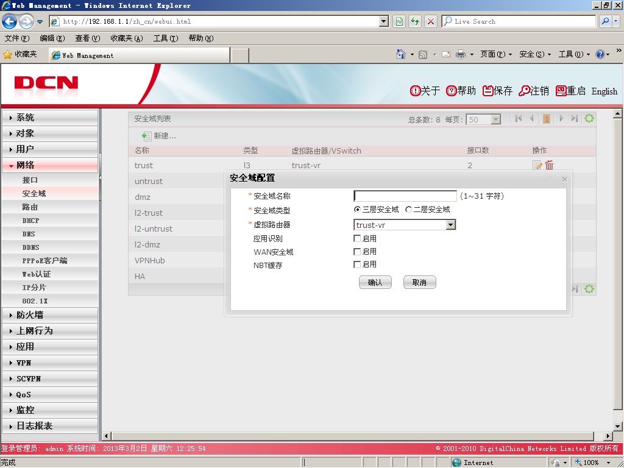Go to first page of zone list
The height and width of the screenshot is (468, 624).
pyautogui.click(x=518, y=118)
